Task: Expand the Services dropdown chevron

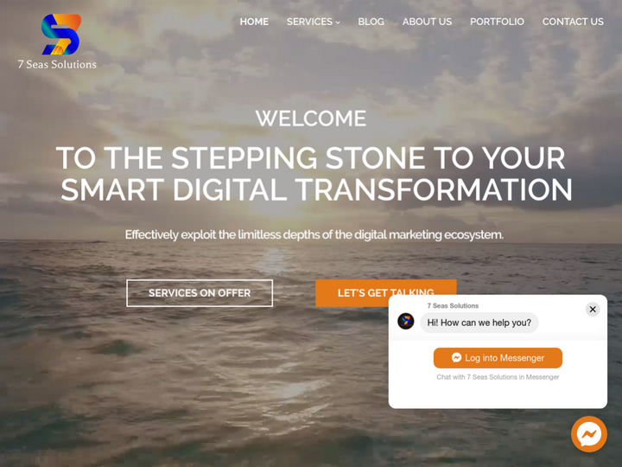Action: (338, 22)
